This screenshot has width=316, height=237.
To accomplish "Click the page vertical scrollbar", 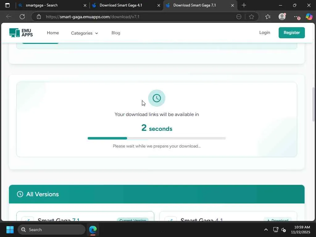I will (x=314, y=104).
